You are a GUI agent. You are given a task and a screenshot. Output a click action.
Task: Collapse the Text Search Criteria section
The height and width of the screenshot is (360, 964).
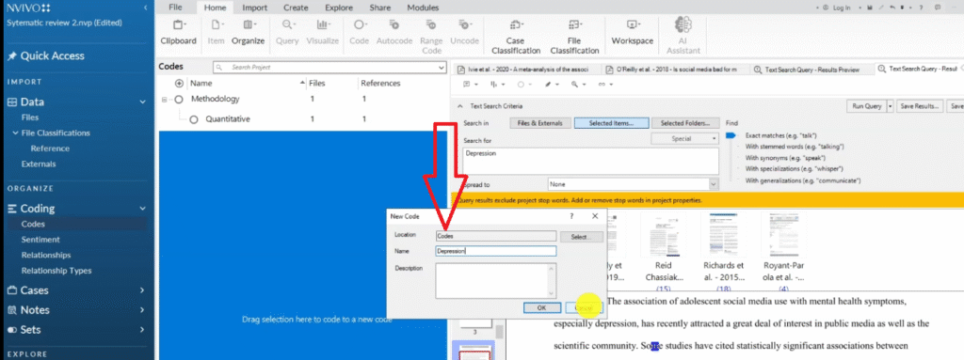click(458, 105)
